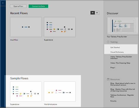Click the Resources box icon
139x108 pixels.
[108, 79]
